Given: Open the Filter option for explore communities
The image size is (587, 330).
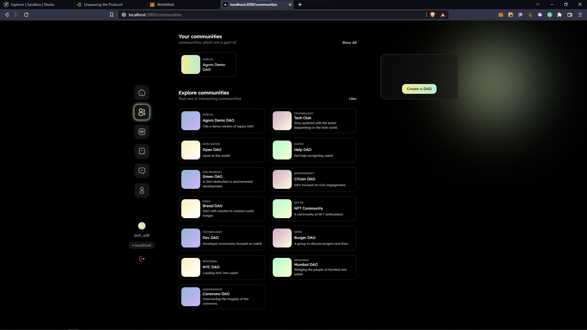Looking at the screenshot, I should (353, 99).
